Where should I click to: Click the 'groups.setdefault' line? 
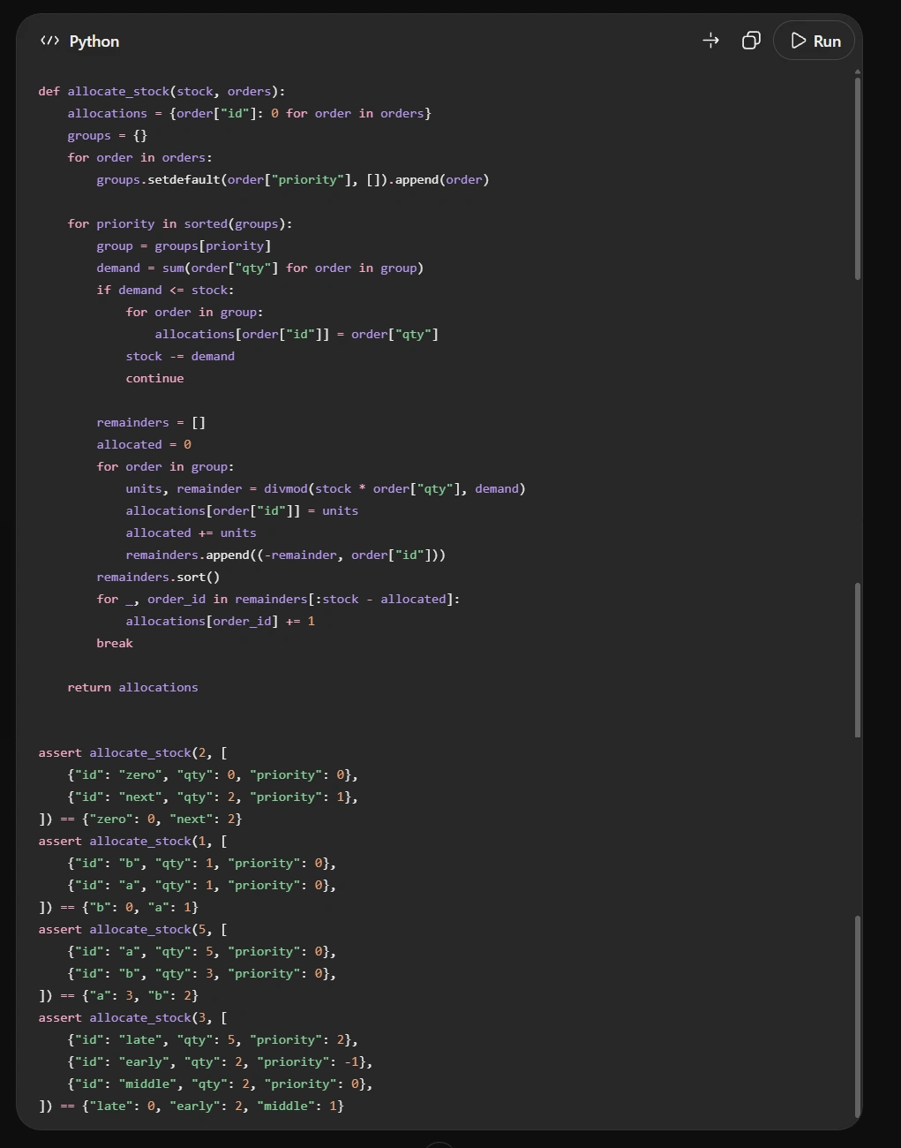coord(293,179)
